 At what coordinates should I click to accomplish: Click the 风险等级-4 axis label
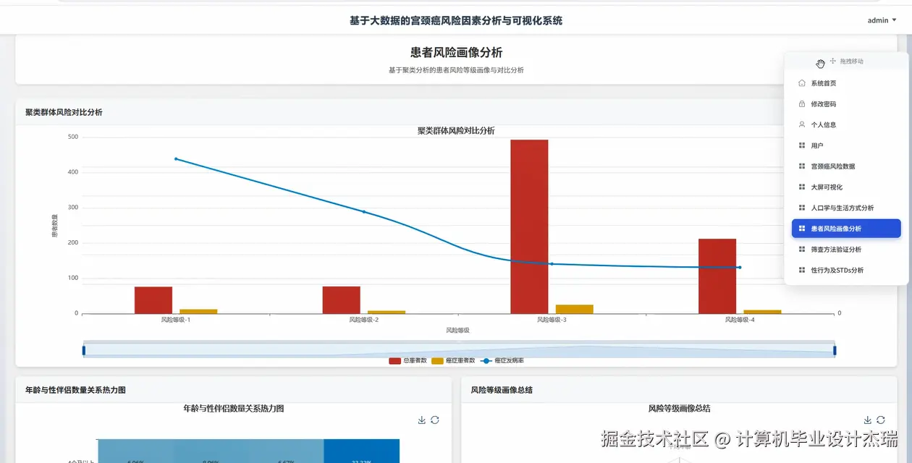click(740, 320)
